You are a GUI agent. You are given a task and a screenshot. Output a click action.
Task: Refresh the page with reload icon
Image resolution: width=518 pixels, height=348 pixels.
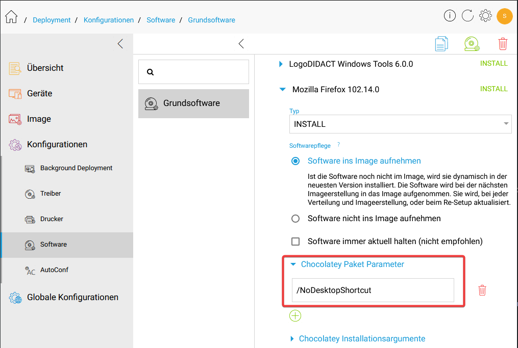pos(467,15)
